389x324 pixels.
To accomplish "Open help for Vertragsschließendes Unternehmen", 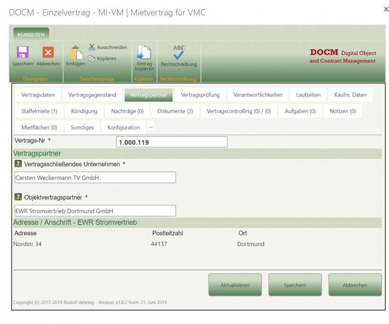I will [18, 164].
